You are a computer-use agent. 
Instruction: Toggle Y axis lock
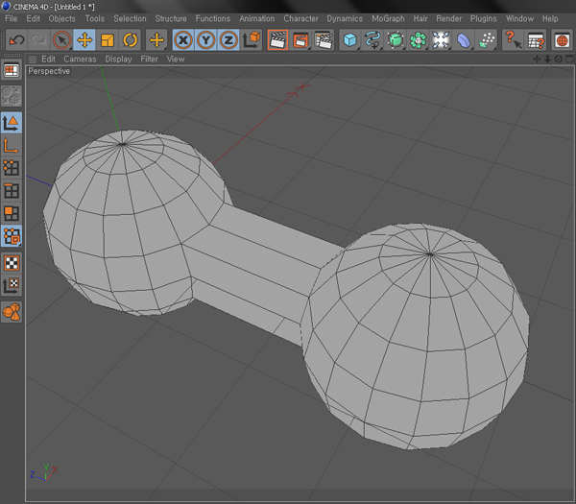tap(205, 39)
